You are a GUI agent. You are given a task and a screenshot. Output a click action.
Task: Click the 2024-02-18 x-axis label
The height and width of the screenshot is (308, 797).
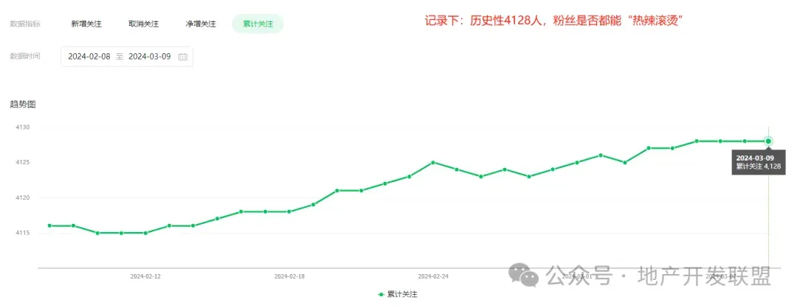point(290,276)
